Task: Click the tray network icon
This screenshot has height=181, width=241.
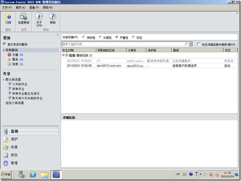Action: click(211, 175)
